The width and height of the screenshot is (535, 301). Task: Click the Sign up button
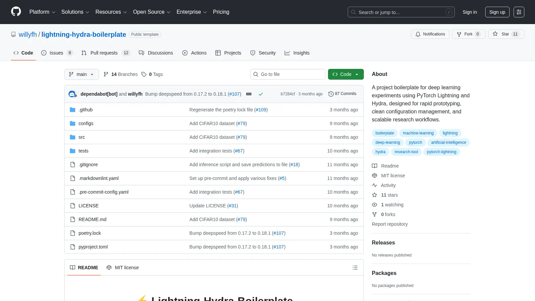(x=497, y=12)
